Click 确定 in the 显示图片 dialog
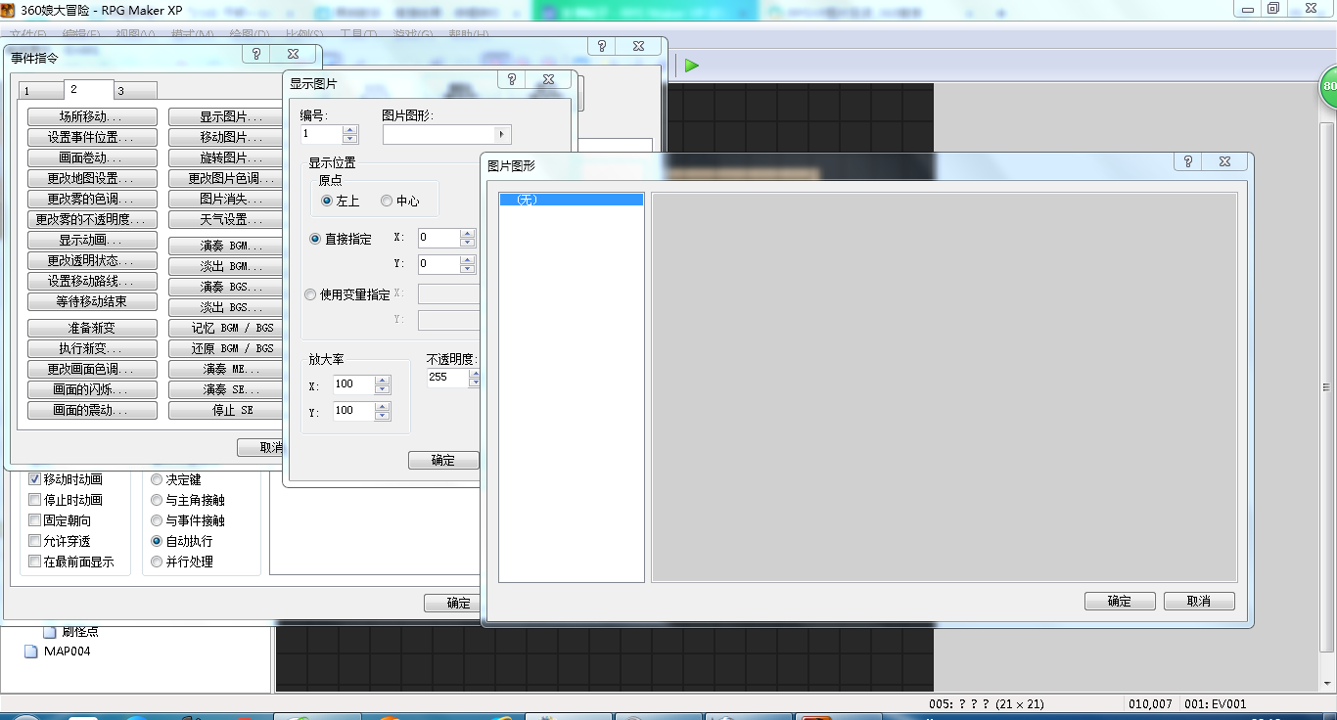 click(443, 460)
